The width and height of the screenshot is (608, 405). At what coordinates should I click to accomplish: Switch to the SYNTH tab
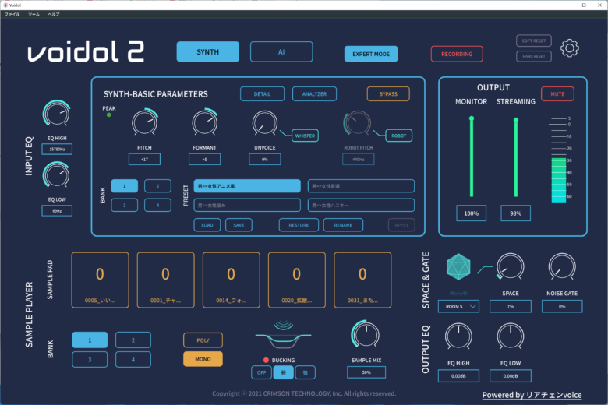(208, 51)
